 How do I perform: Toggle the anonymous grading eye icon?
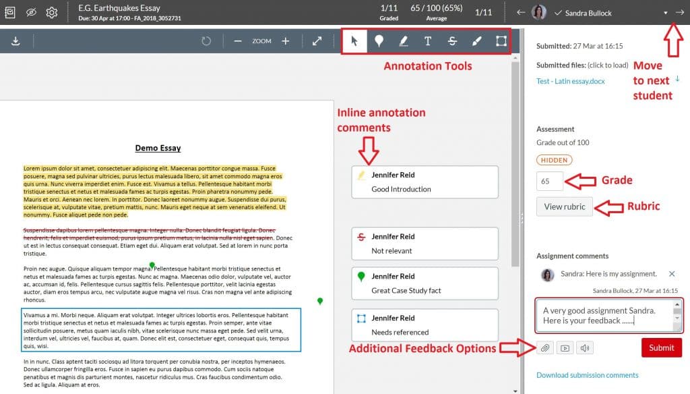(31, 12)
